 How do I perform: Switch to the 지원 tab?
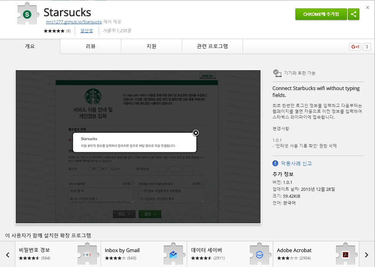click(x=152, y=46)
